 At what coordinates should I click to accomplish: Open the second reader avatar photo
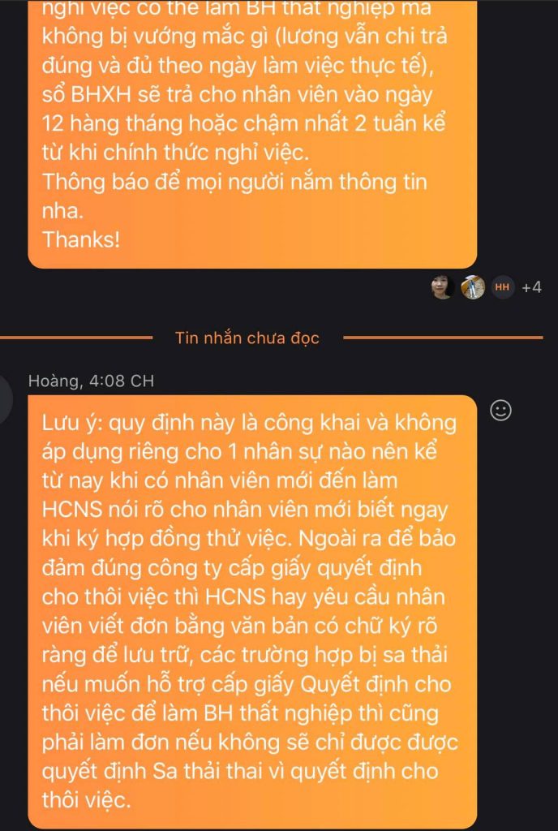point(472,287)
